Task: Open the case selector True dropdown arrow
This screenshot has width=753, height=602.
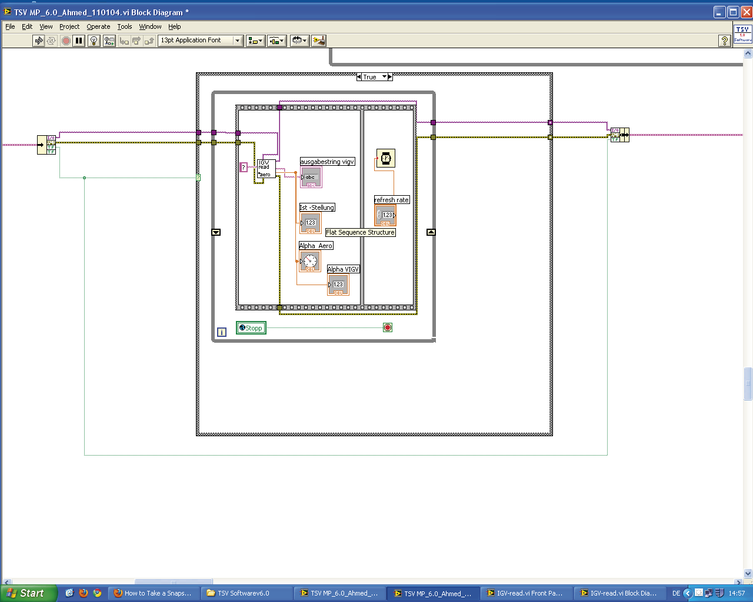Action: [384, 77]
